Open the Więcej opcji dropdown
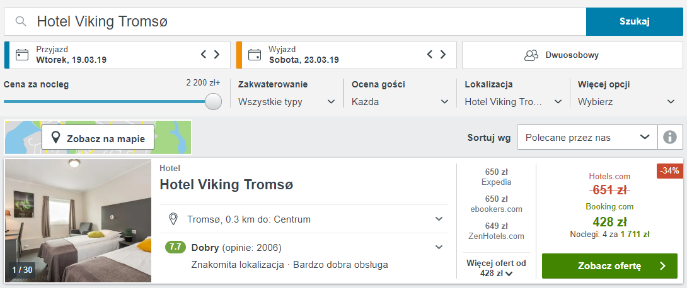Viewport: 687px width, 288px height. 626,102
